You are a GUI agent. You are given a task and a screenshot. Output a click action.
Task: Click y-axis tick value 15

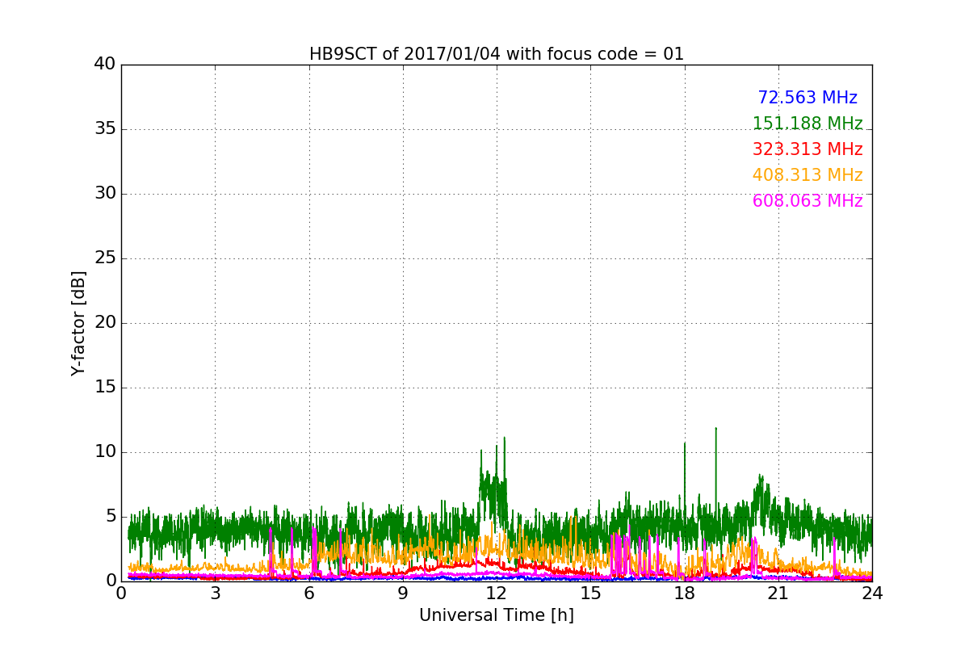pyautogui.click(x=105, y=388)
